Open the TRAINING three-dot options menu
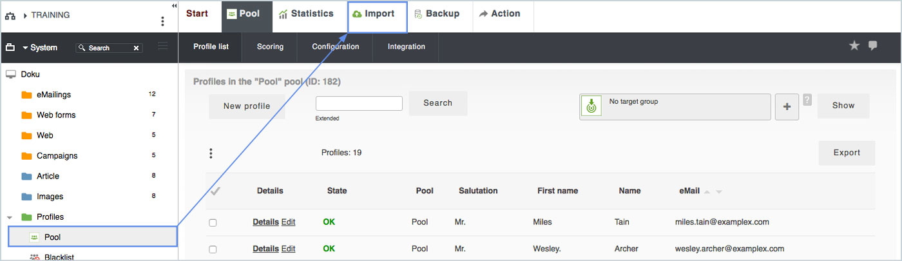902x261 pixels. pyautogui.click(x=162, y=21)
